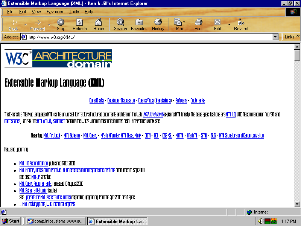The width and height of the screenshot is (301, 226).
Task: Click the vertical scrollbar thumb
Action: pos(297,55)
